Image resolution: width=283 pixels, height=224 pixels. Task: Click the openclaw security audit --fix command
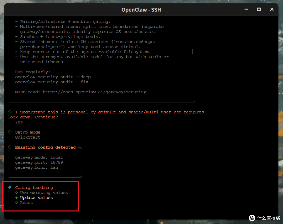52,82
